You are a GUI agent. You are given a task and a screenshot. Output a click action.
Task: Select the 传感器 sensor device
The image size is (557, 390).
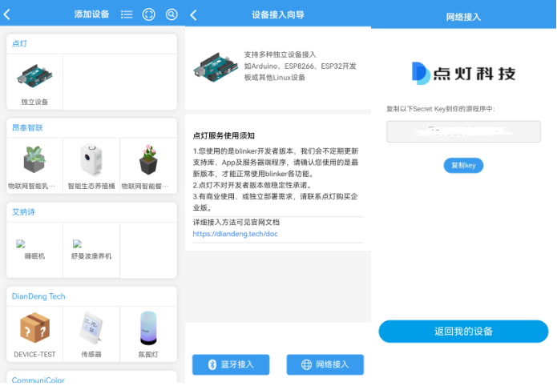(x=91, y=333)
